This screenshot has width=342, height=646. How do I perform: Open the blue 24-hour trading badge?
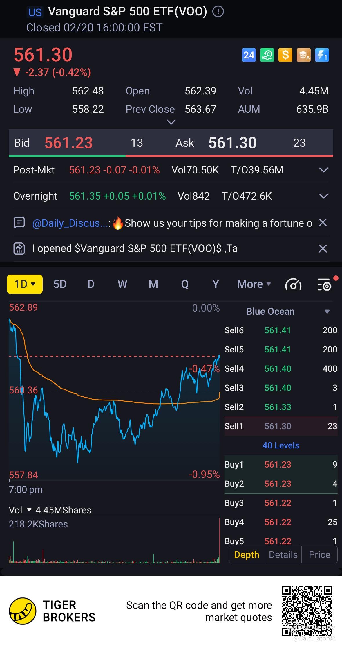coord(249,55)
